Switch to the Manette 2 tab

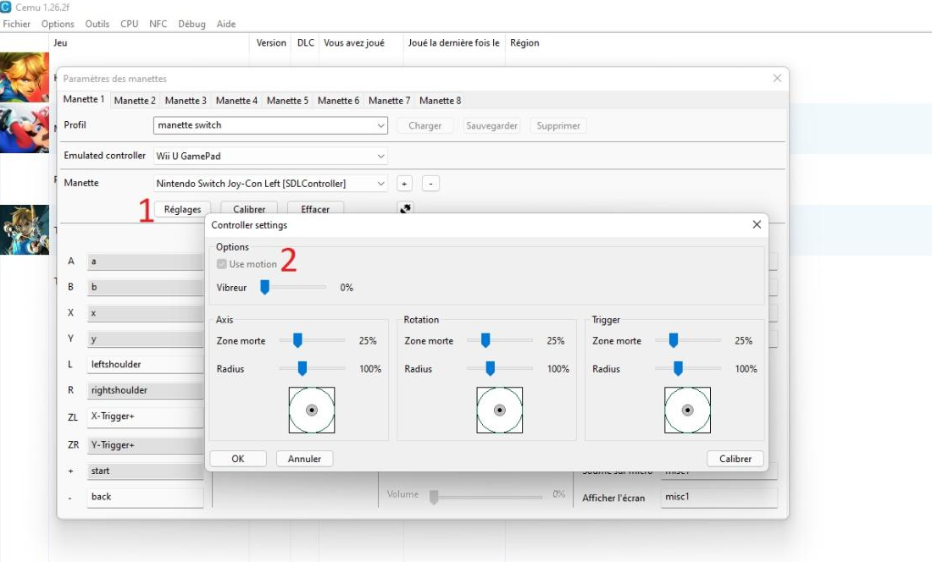(x=135, y=101)
